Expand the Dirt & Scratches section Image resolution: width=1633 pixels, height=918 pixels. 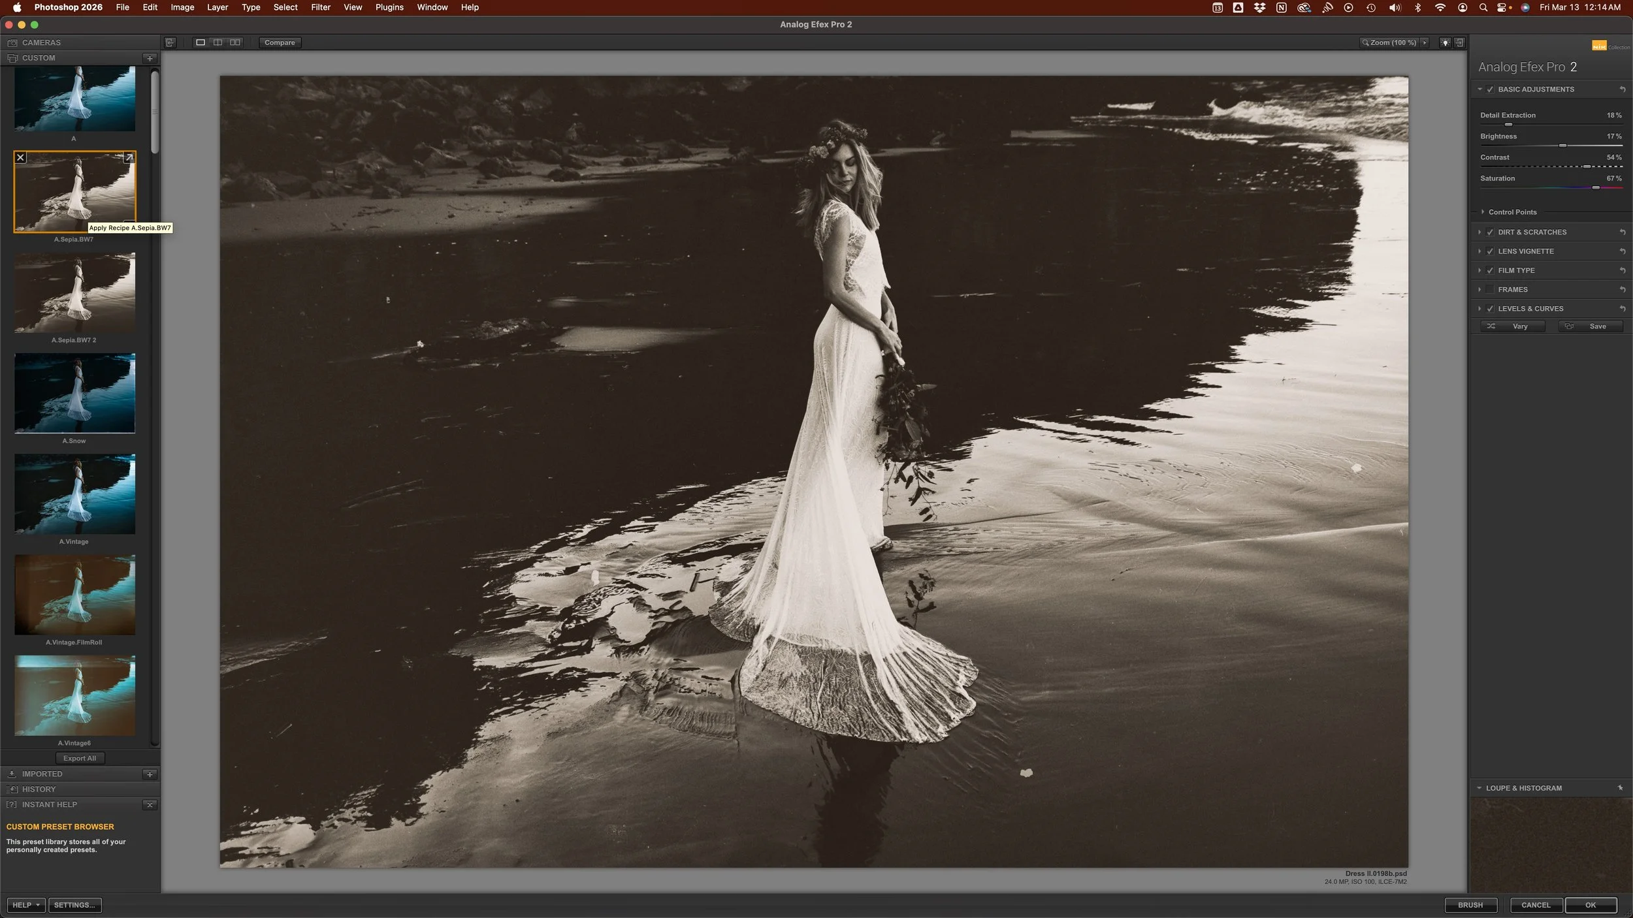tap(1479, 232)
